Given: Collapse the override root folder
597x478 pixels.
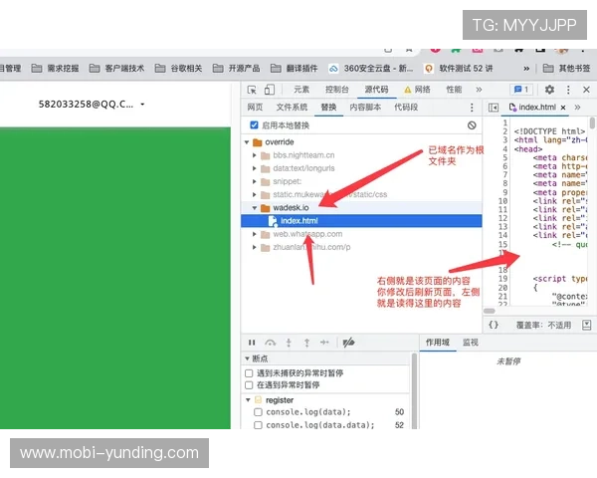Looking at the screenshot, I should (x=247, y=142).
